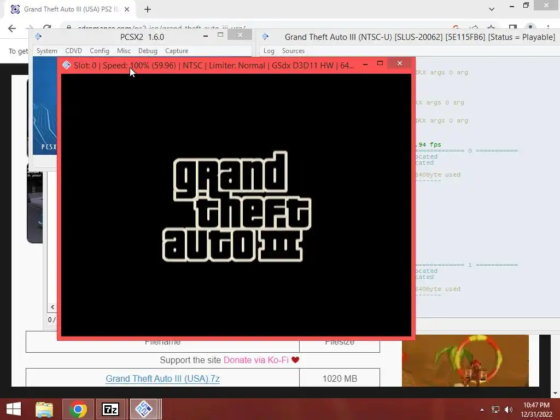Minimize the game render window
Viewport: 560px width, 420px height.
(365, 65)
